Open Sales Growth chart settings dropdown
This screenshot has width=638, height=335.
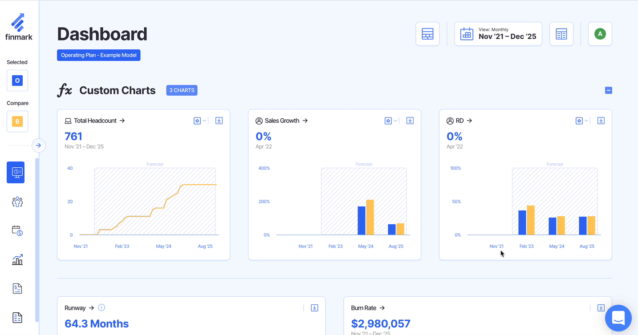(x=390, y=121)
